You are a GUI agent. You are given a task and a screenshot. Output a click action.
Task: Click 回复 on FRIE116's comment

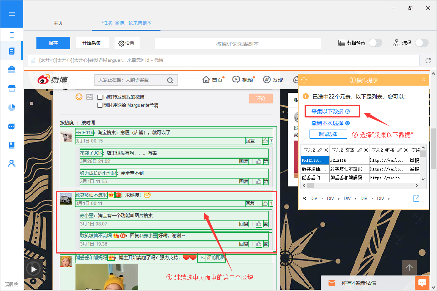point(250,141)
